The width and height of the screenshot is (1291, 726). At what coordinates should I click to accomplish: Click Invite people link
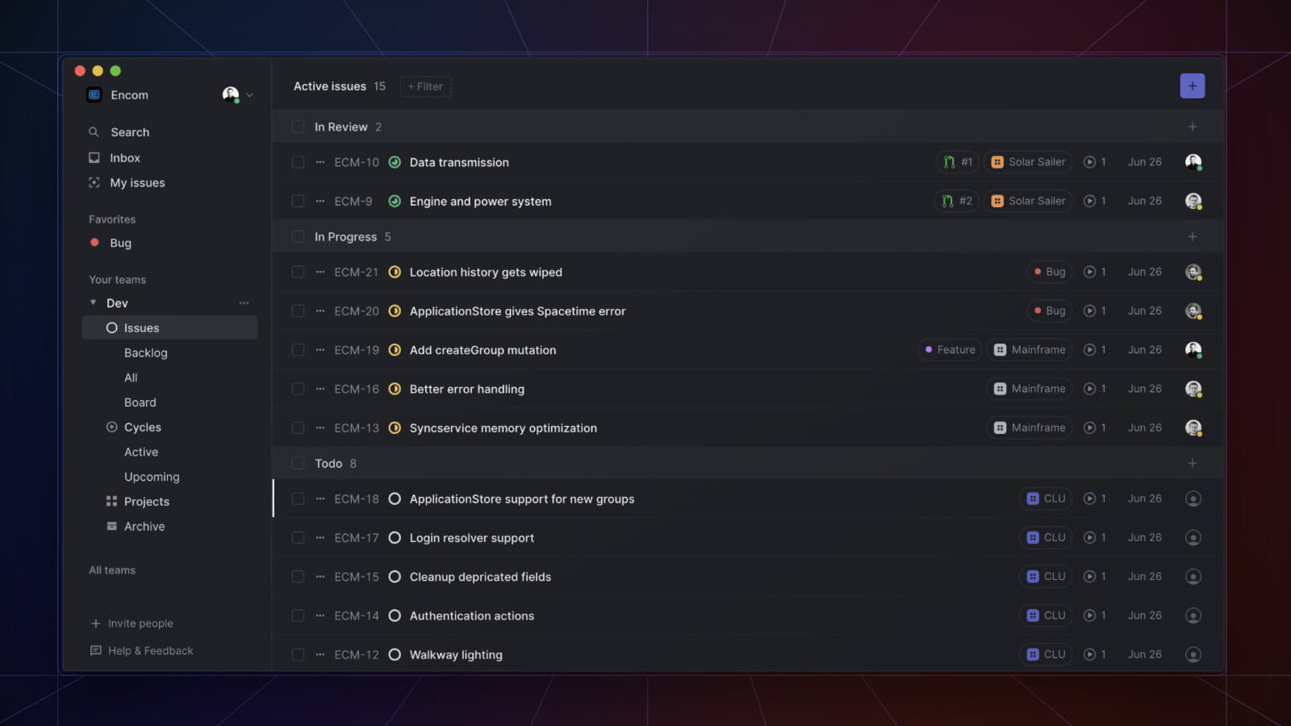click(140, 624)
